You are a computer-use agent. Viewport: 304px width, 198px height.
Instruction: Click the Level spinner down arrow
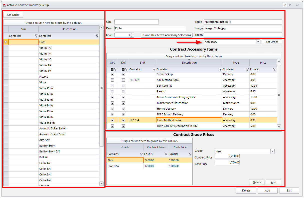[132, 36]
